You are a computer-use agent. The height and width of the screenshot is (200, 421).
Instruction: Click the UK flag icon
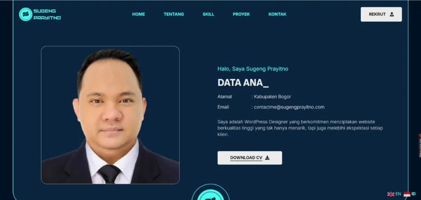(391, 194)
